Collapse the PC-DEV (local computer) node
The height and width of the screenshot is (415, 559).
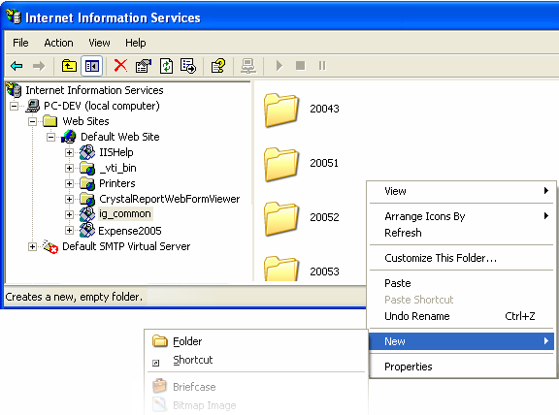pos(14,106)
